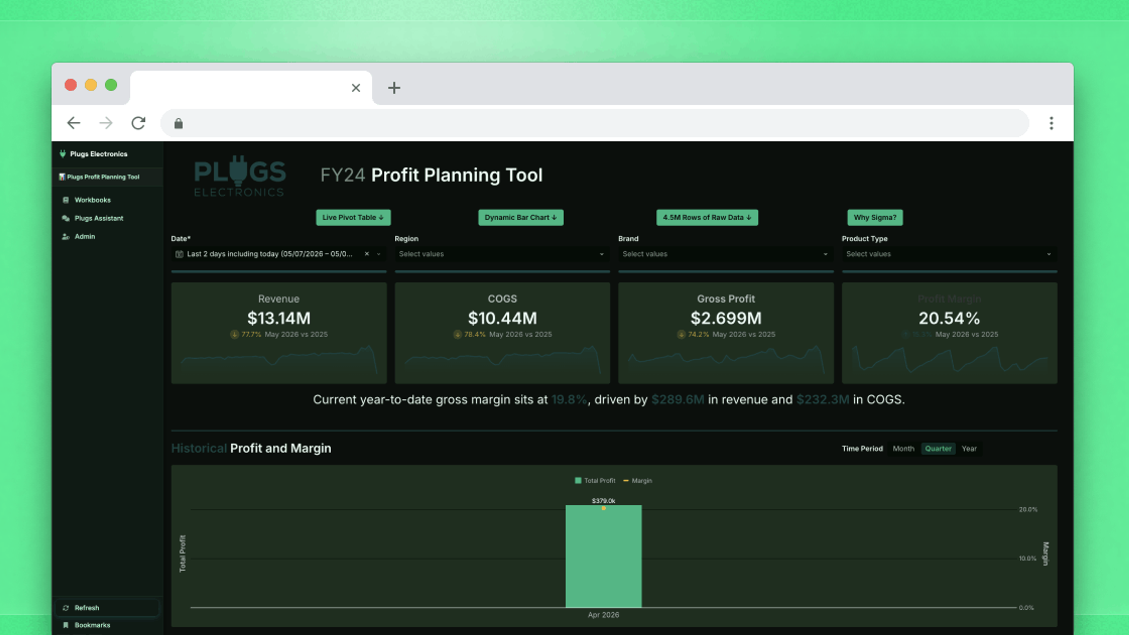
Task: Click the FY24 Profit Planning Tool title
Action: click(x=431, y=175)
